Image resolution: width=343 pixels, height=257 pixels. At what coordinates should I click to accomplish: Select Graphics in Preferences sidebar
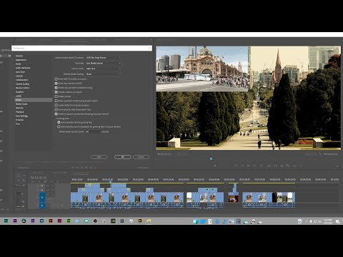19,92
